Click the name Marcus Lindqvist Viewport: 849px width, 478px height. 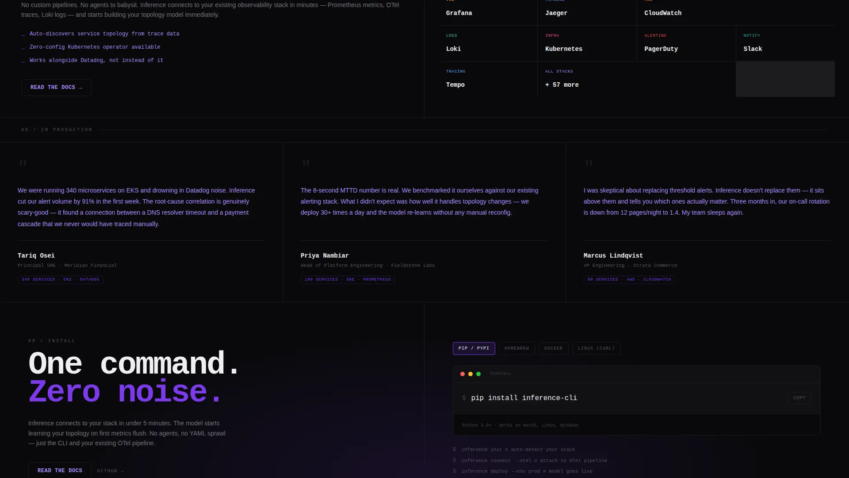[x=613, y=255]
